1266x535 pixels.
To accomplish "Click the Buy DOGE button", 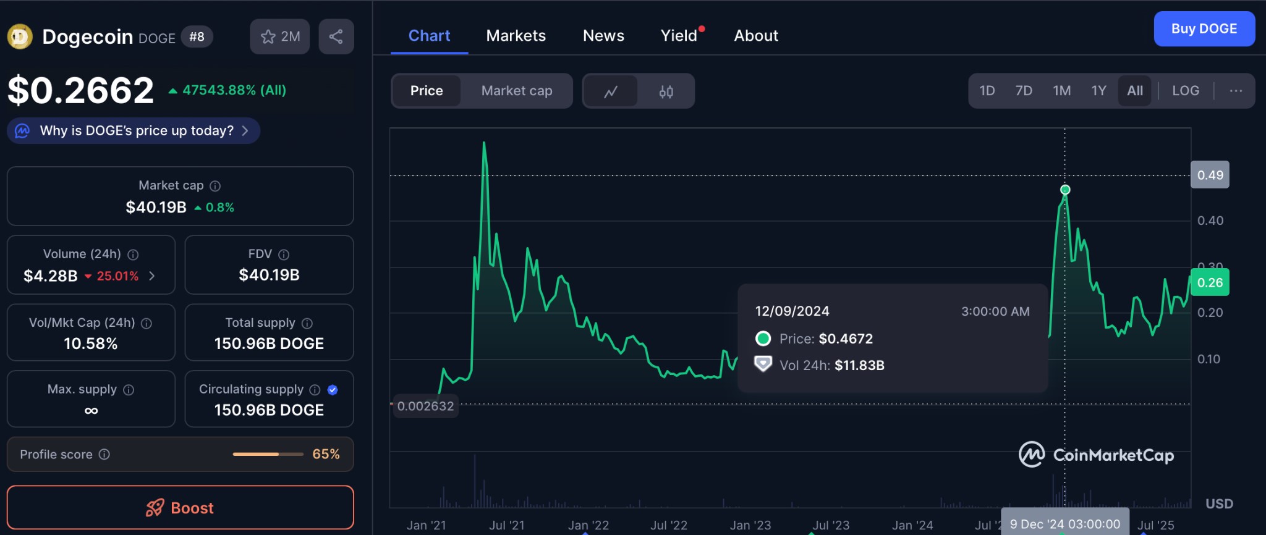I will pyautogui.click(x=1204, y=29).
